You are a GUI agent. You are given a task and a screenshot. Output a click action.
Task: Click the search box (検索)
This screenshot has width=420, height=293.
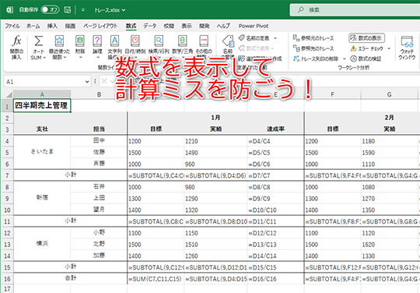(x=355, y=10)
